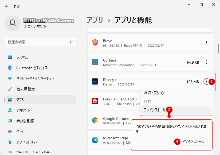Click the アプリ breadcrumb link
Image resolution: width=220 pixels, height=155 pixels.
pyautogui.click(x=95, y=20)
